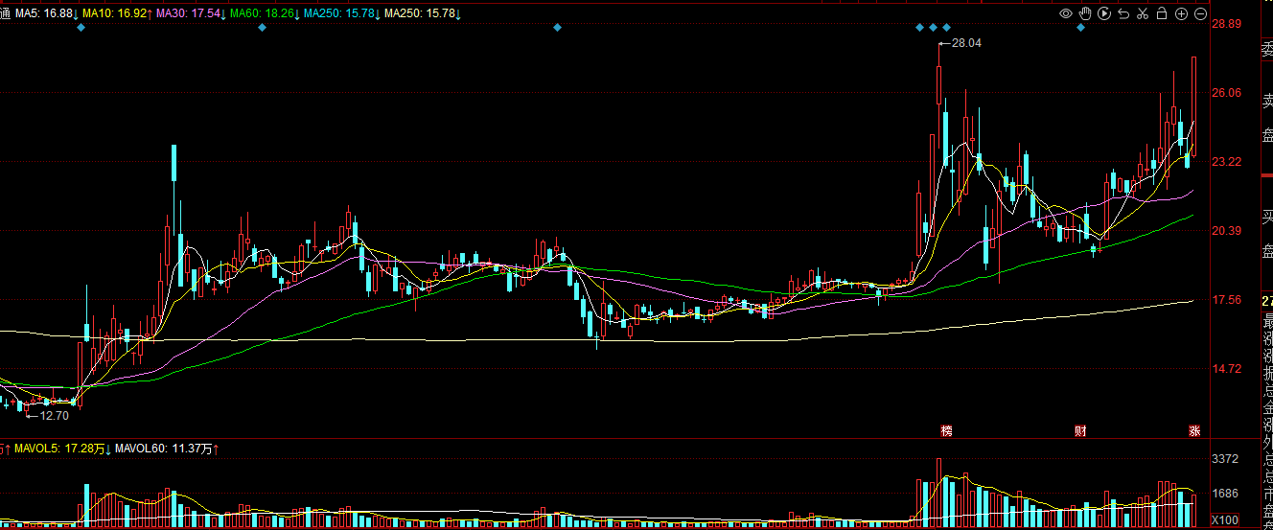The image size is (1273, 530).
Task: Click the middle diamond of the three clustered markers
Action: [x=933, y=27]
